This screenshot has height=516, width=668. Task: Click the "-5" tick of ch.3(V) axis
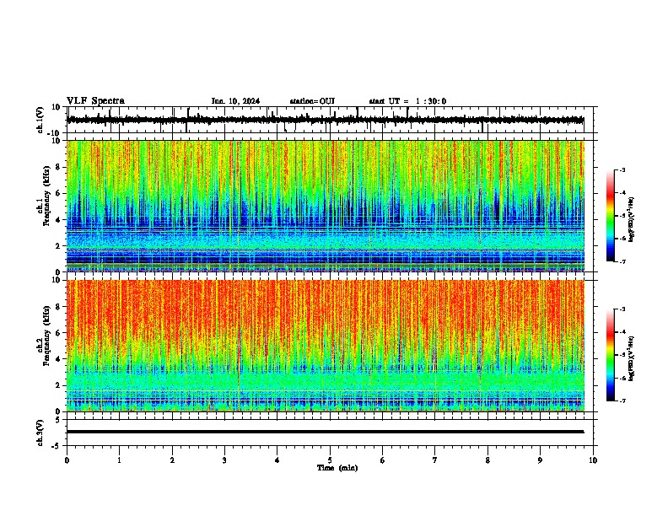point(57,446)
